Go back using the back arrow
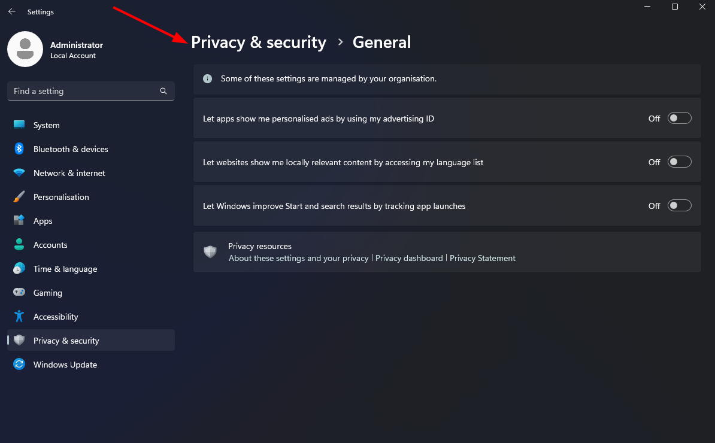Viewport: 715px width, 443px height. click(12, 11)
